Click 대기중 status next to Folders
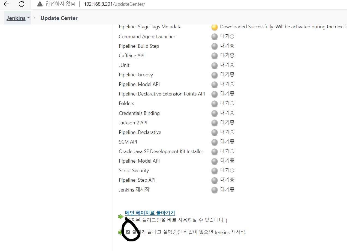 pos(227,103)
